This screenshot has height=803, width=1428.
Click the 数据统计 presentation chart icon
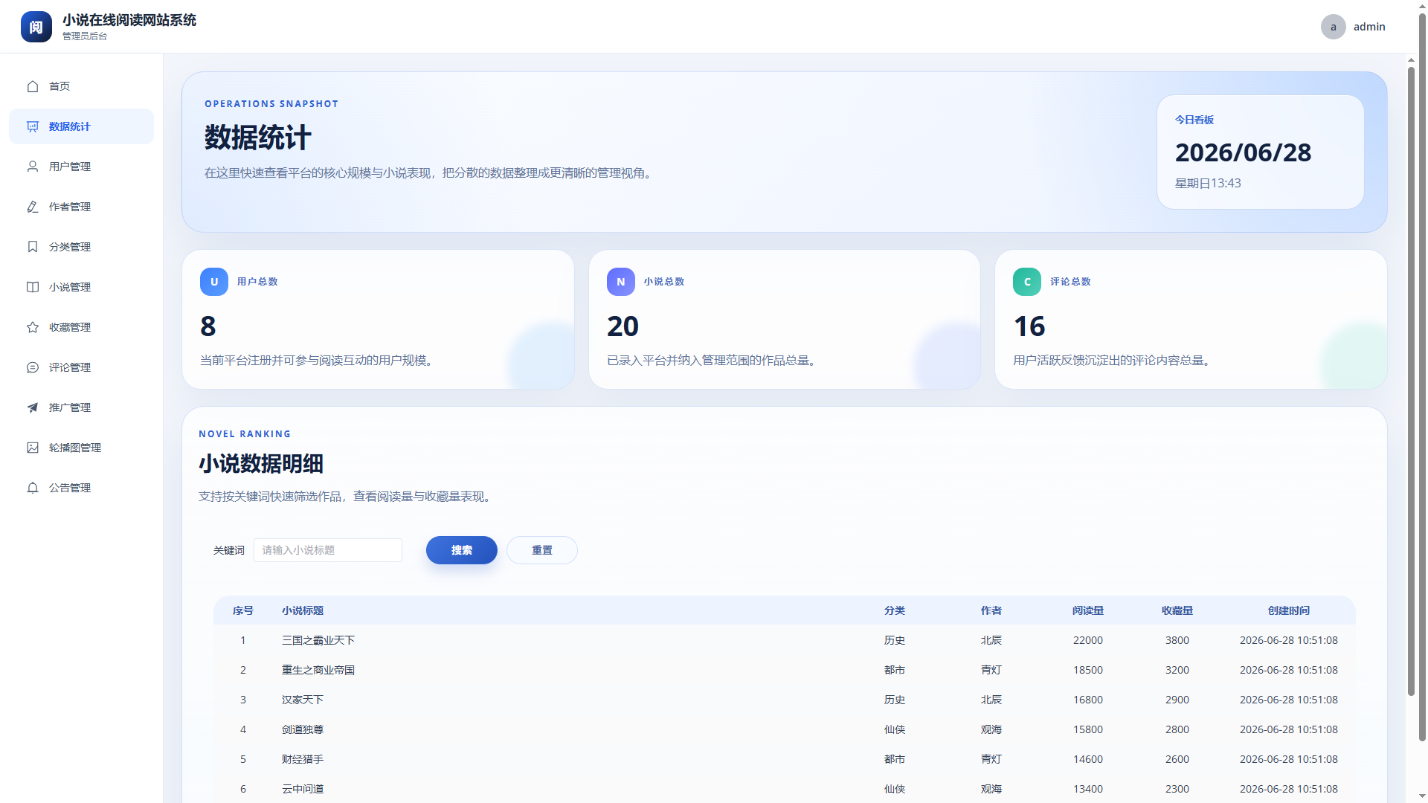point(33,126)
